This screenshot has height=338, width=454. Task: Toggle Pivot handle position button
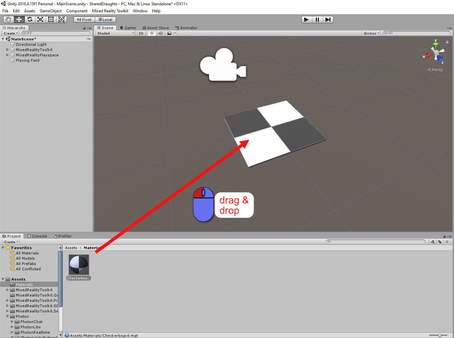click(84, 20)
